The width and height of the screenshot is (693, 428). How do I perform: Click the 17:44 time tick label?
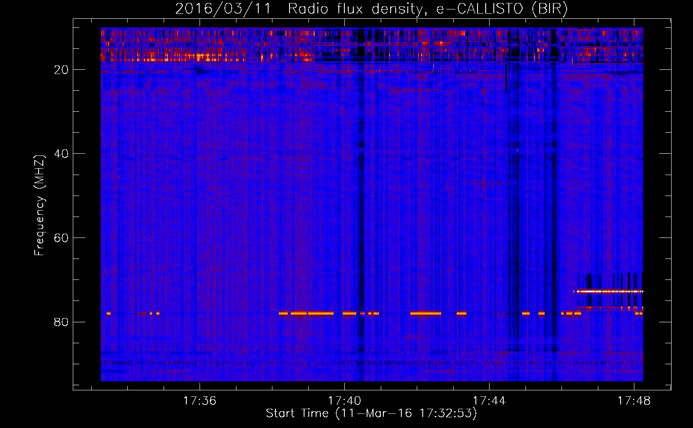click(x=489, y=401)
